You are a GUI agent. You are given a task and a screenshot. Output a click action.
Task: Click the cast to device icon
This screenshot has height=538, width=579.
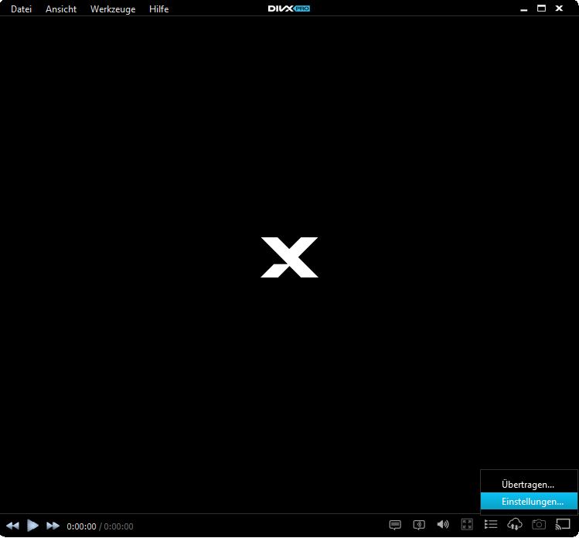pos(563,525)
